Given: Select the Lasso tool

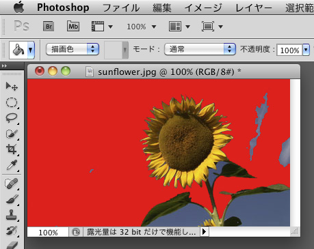Looking at the screenshot, I should tap(12, 118).
